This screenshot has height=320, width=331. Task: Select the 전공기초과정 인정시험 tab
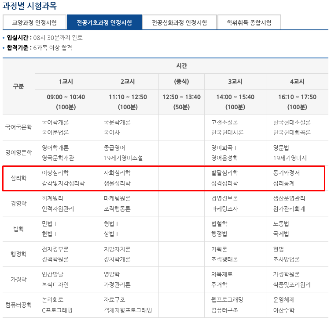(x=104, y=22)
